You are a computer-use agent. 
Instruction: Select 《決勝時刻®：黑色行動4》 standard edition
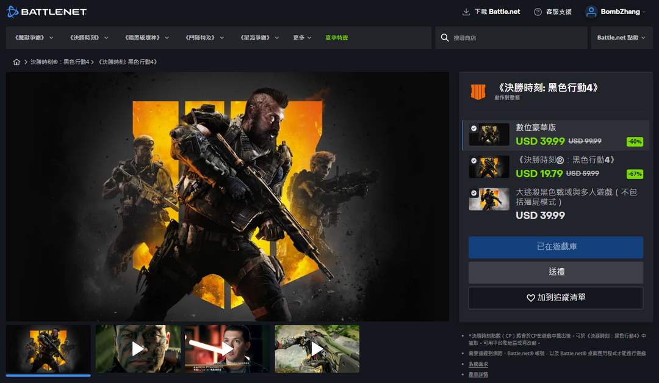556,167
